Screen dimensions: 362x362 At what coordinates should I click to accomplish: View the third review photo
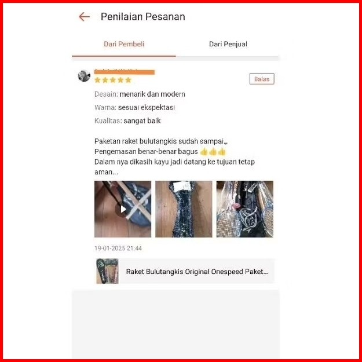point(245,209)
